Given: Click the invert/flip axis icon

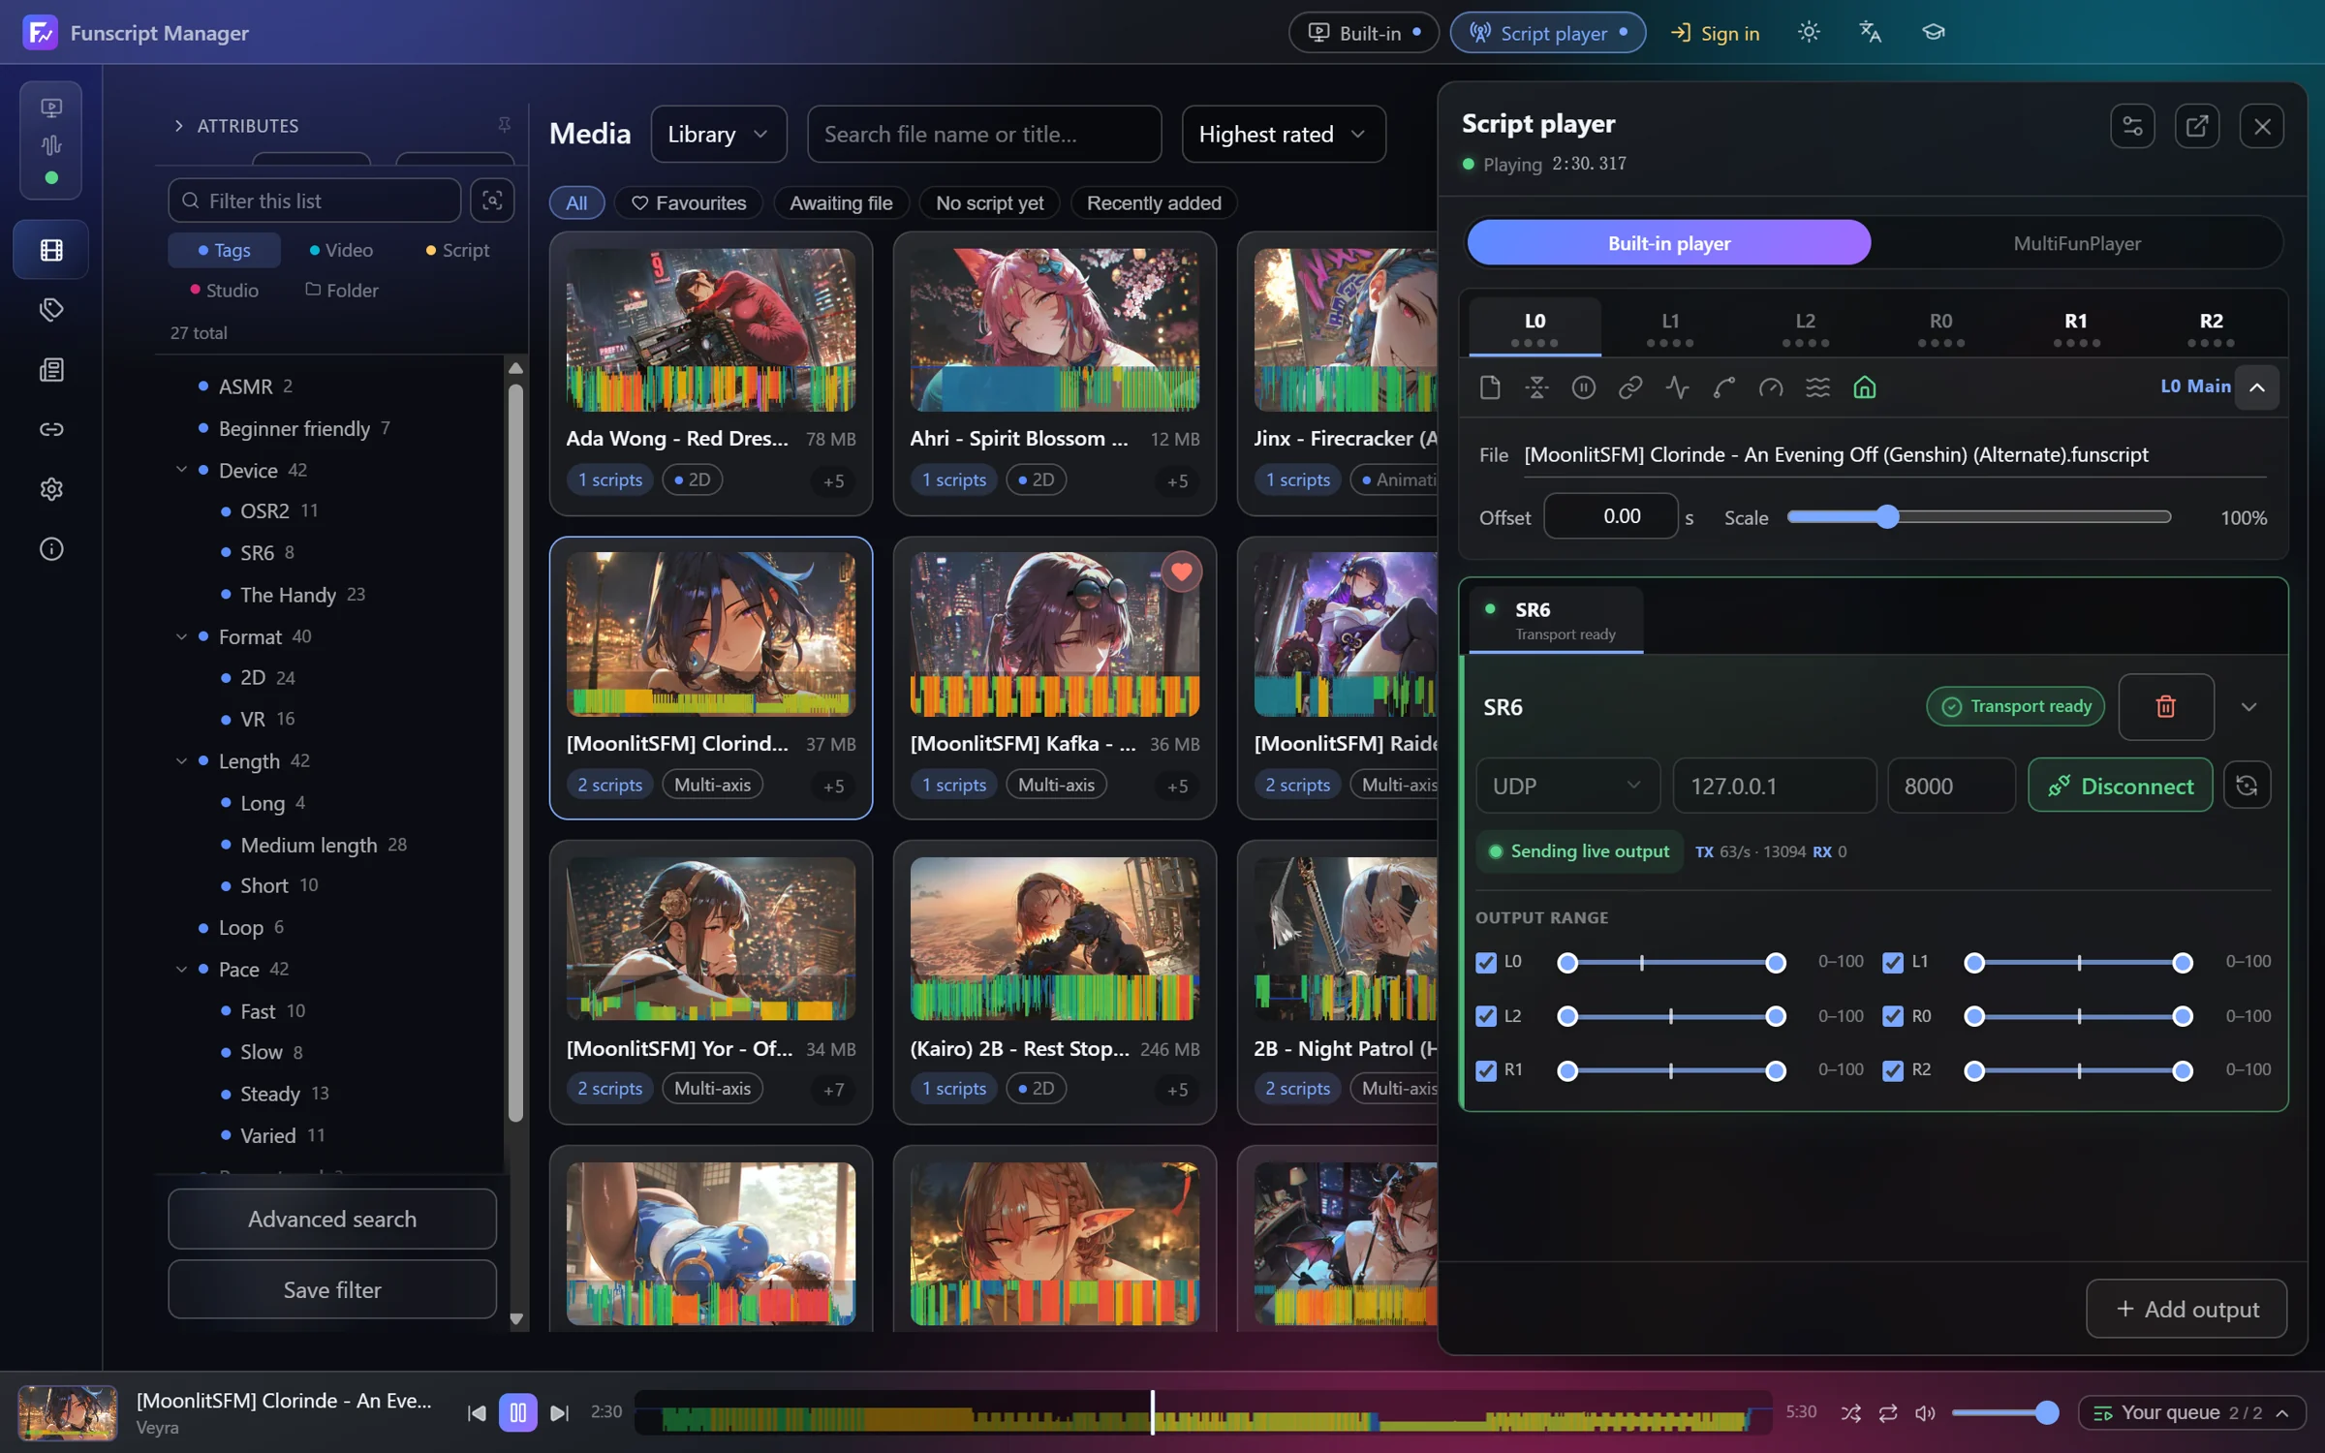Looking at the screenshot, I should [x=1536, y=387].
